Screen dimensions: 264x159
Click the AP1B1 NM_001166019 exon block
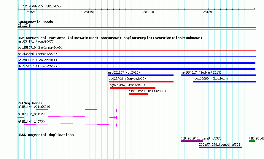click(116, 110)
